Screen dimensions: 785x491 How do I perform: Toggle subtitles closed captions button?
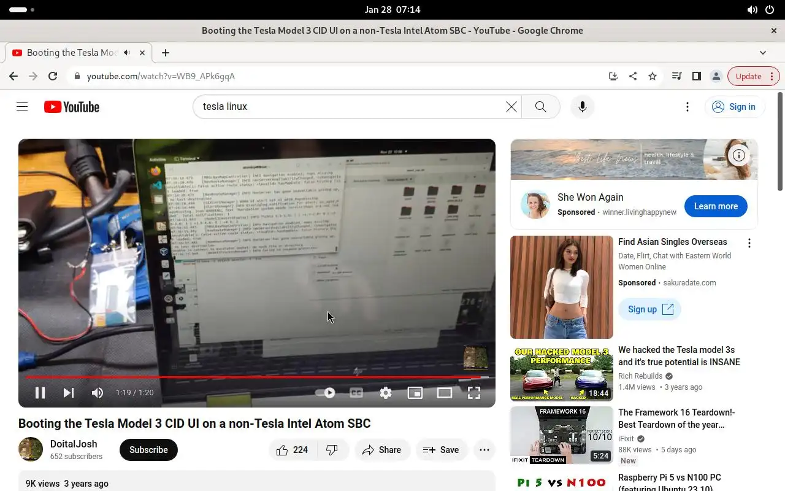(x=356, y=393)
